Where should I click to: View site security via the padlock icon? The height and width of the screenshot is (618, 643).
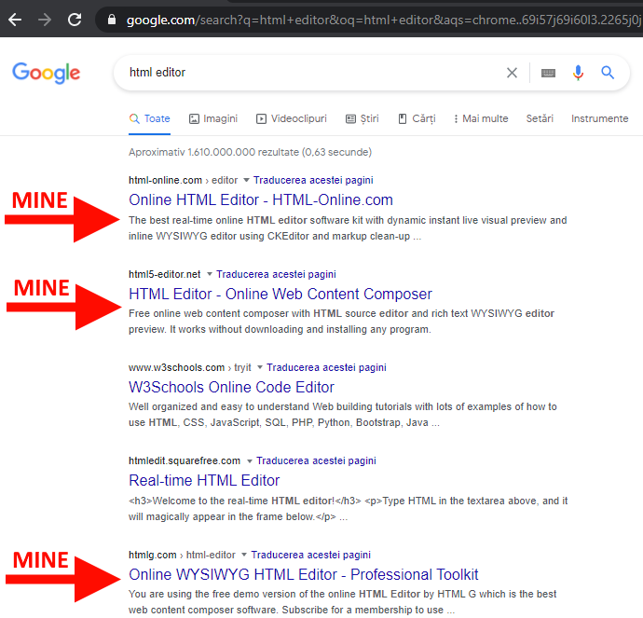[112, 20]
